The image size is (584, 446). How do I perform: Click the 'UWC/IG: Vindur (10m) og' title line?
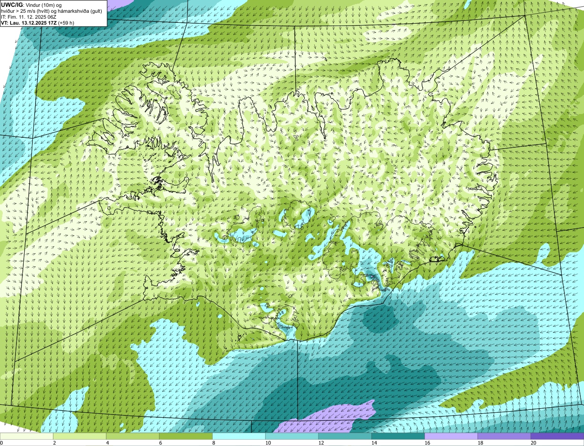(x=31, y=5)
